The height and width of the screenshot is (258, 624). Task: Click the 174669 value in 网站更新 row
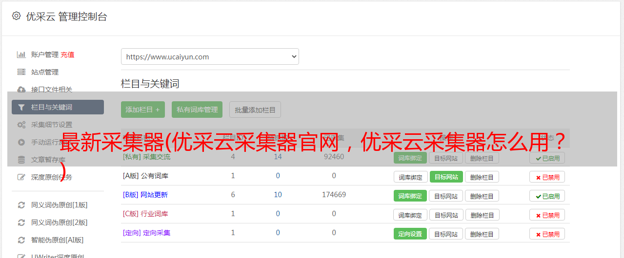tap(334, 195)
